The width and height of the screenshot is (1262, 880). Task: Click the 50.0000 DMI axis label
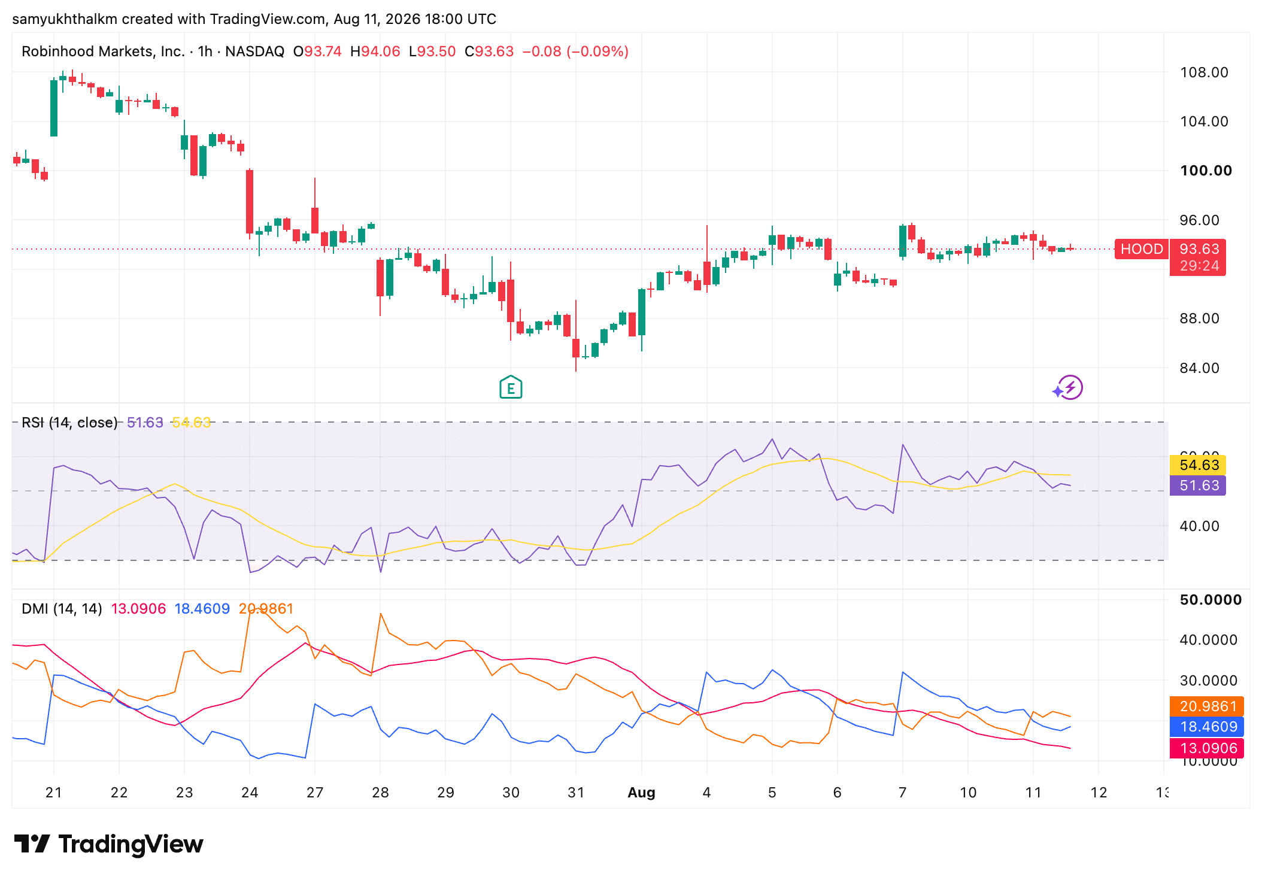(1211, 600)
